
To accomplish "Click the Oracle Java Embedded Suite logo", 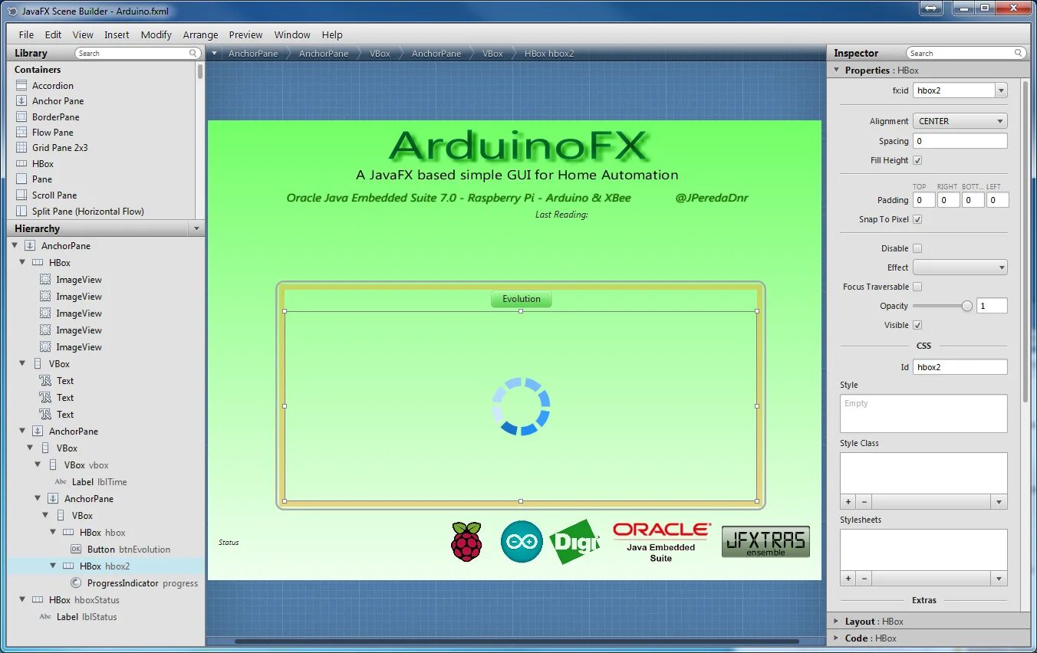I will [x=661, y=542].
